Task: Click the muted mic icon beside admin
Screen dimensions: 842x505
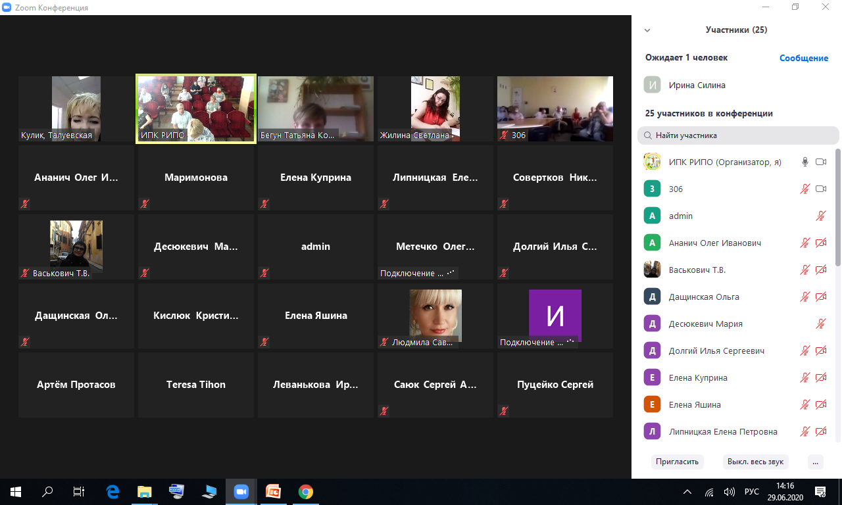Action: click(x=820, y=216)
